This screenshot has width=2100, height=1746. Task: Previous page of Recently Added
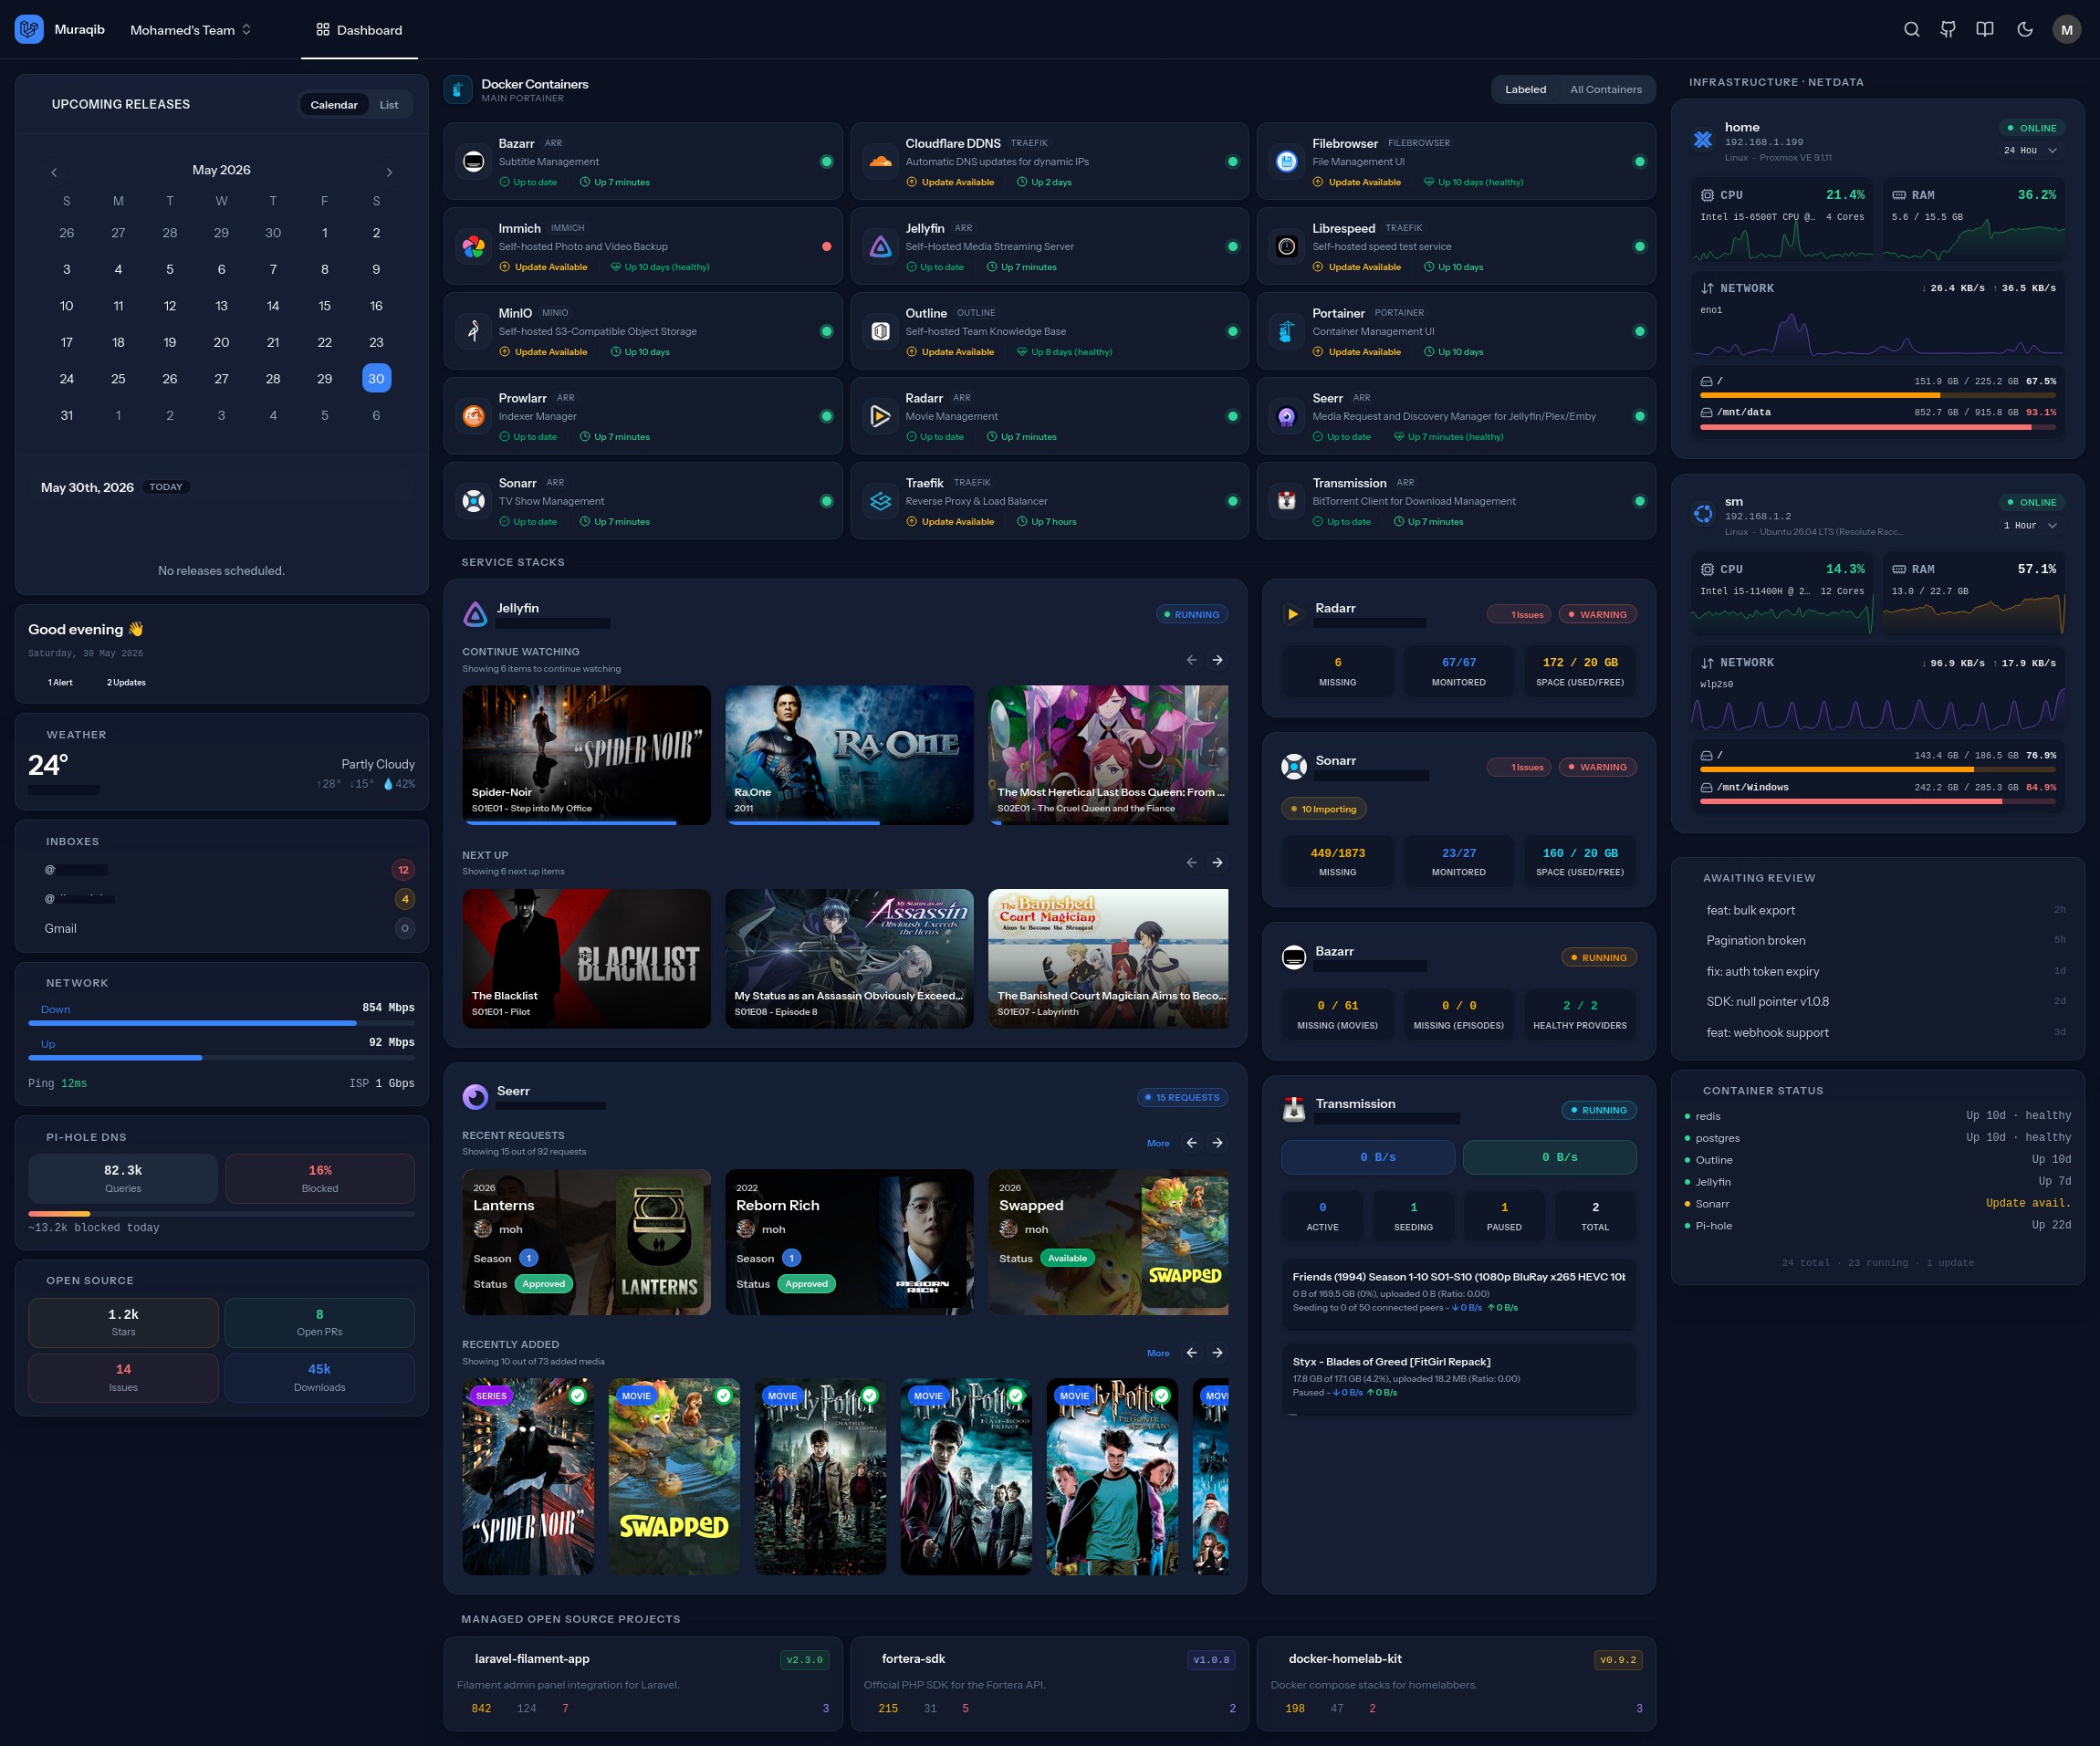(1191, 1353)
